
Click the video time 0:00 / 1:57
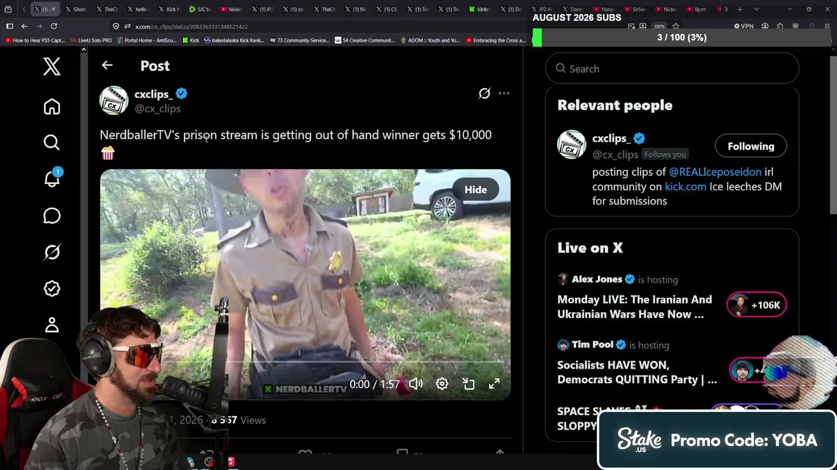coord(374,384)
